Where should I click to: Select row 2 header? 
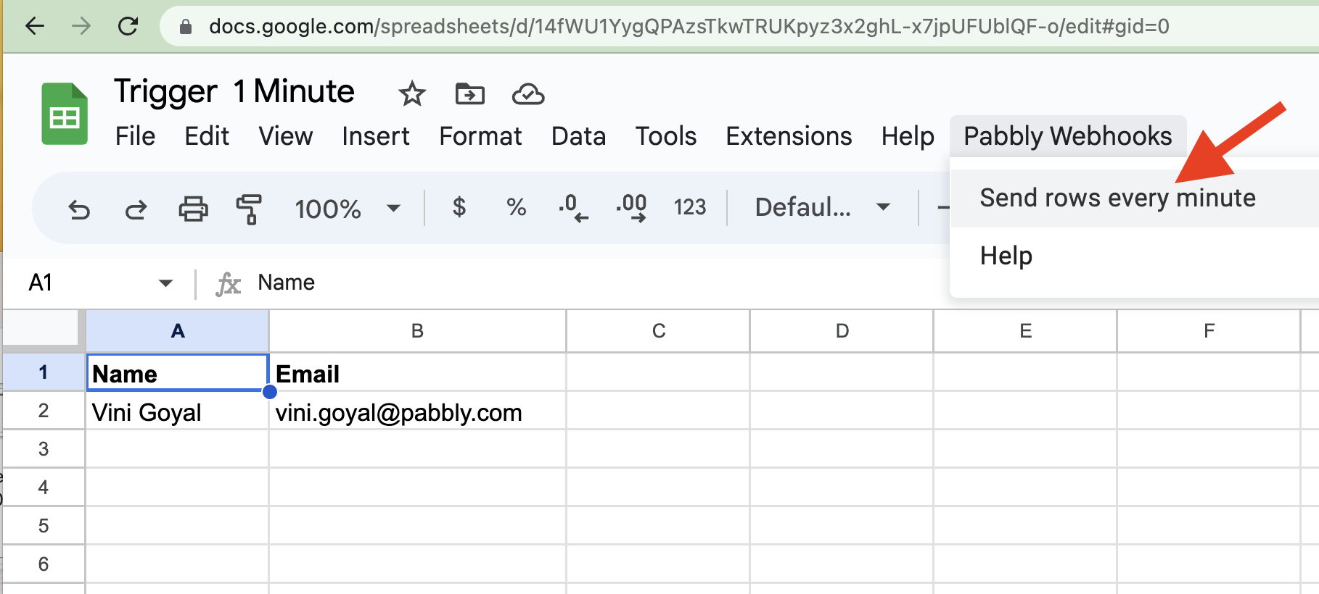(x=44, y=411)
